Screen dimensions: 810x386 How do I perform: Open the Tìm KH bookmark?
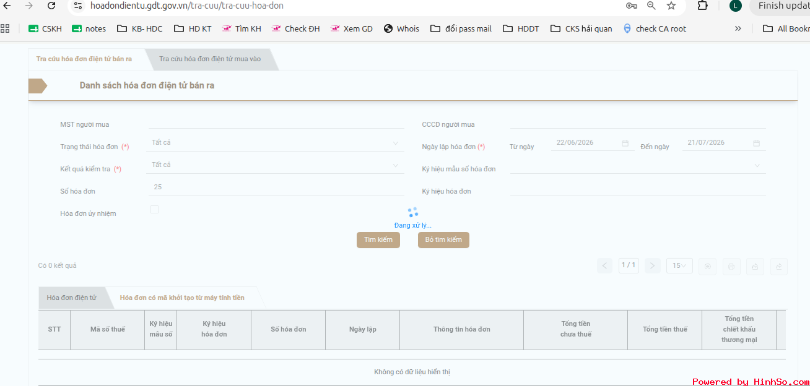point(242,28)
